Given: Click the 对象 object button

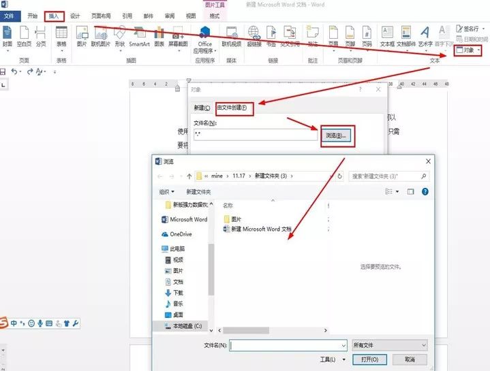Looking at the screenshot, I should click(465, 50).
